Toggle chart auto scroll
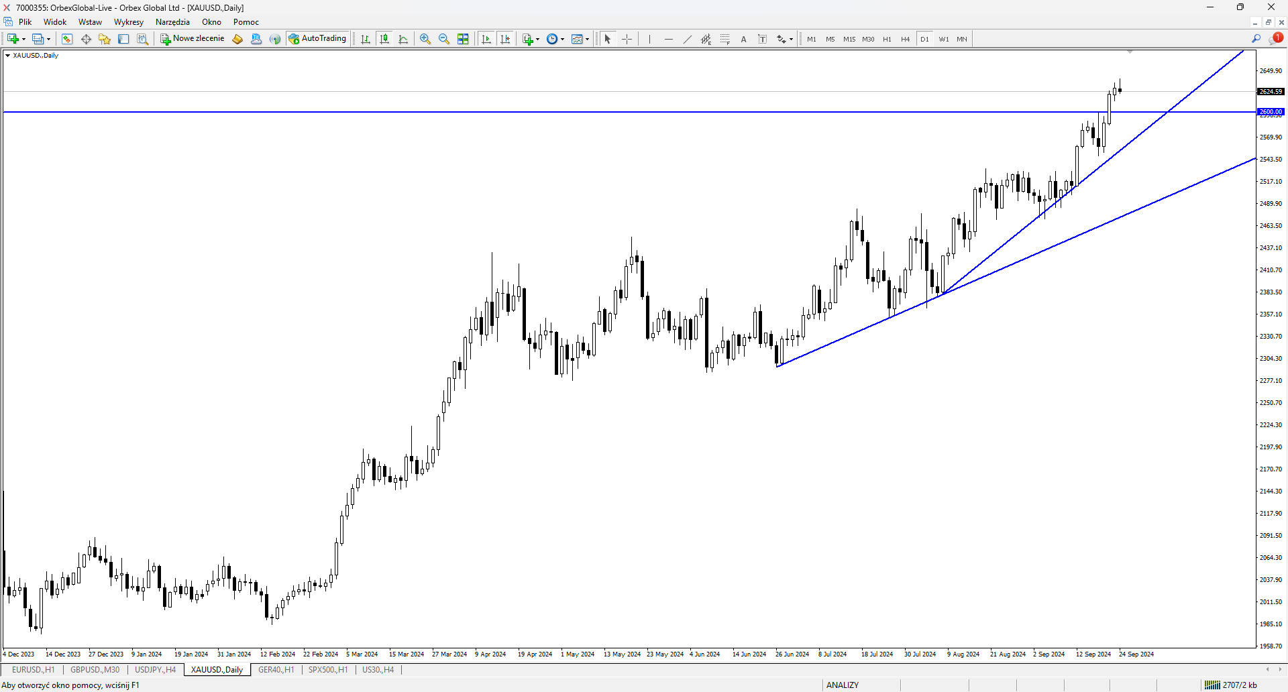The image size is (1288, 692). pos(486,39)
